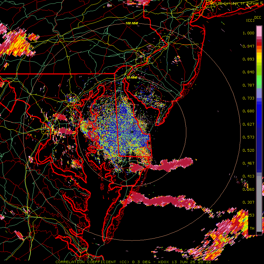Click the 0.573 legend value
This screenshot has height=264, width=264.
(x=248, y=137)
